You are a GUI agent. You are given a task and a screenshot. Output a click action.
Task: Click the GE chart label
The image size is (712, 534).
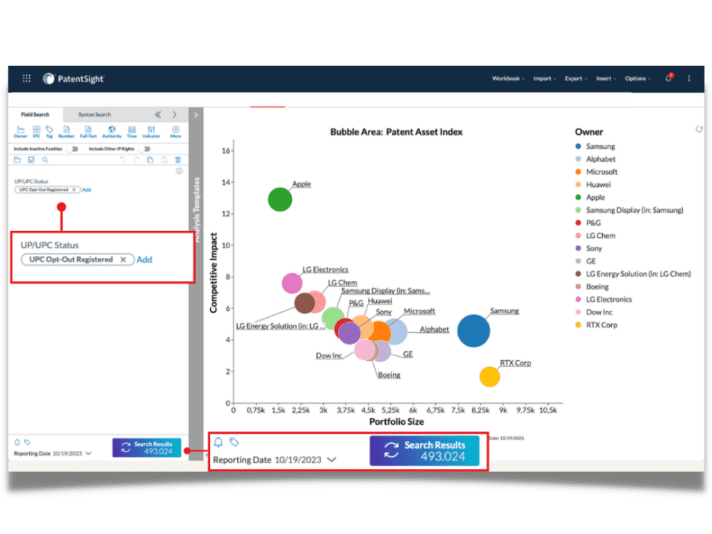(x=407, y=354)
